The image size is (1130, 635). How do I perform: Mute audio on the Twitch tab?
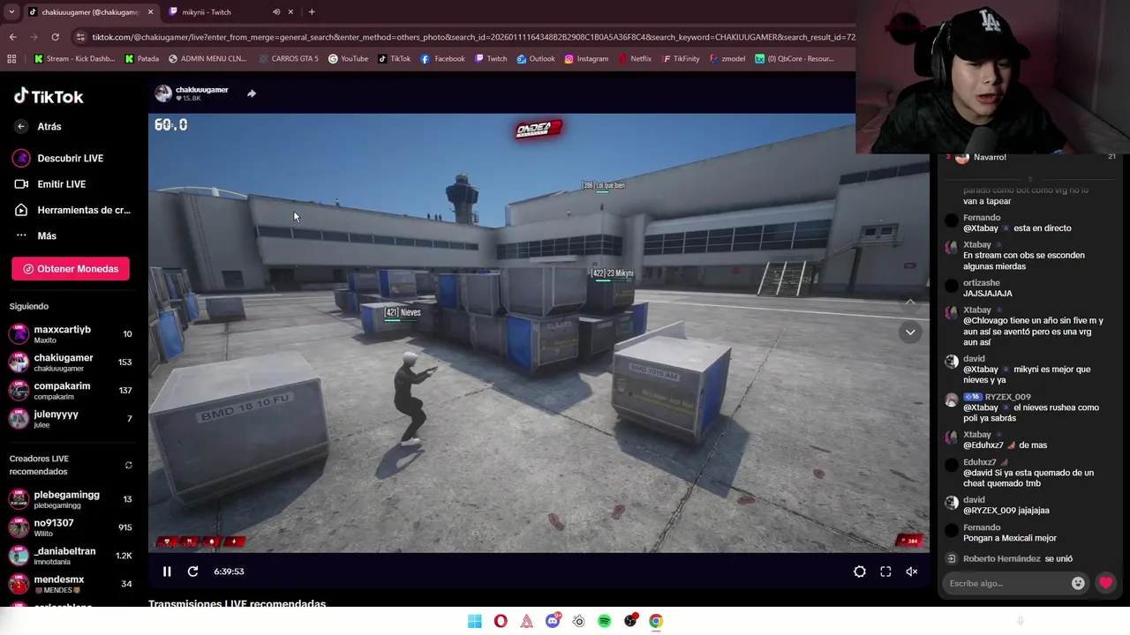click(276, 11)
